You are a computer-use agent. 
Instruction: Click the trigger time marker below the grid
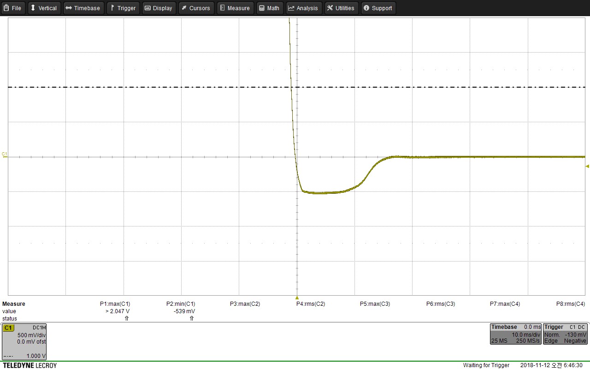pyautogui.click(x=297, y=298)
